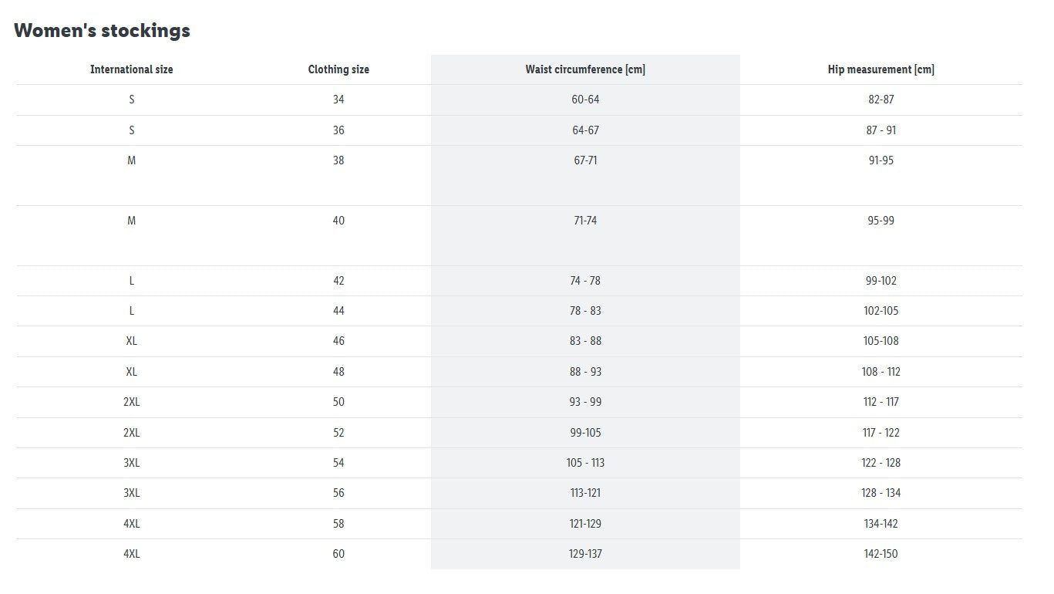Select clothing size 50 cell

(x=338, y=402)
